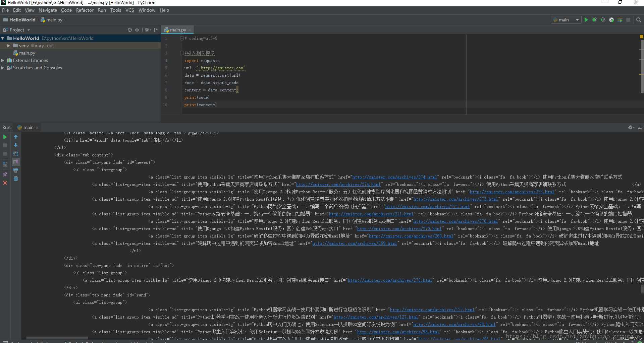Image resolution: width=644 pixels, height=343 pixels.
Task: Open the File menu
Action: pyautogui.click(x=5, y=10)
